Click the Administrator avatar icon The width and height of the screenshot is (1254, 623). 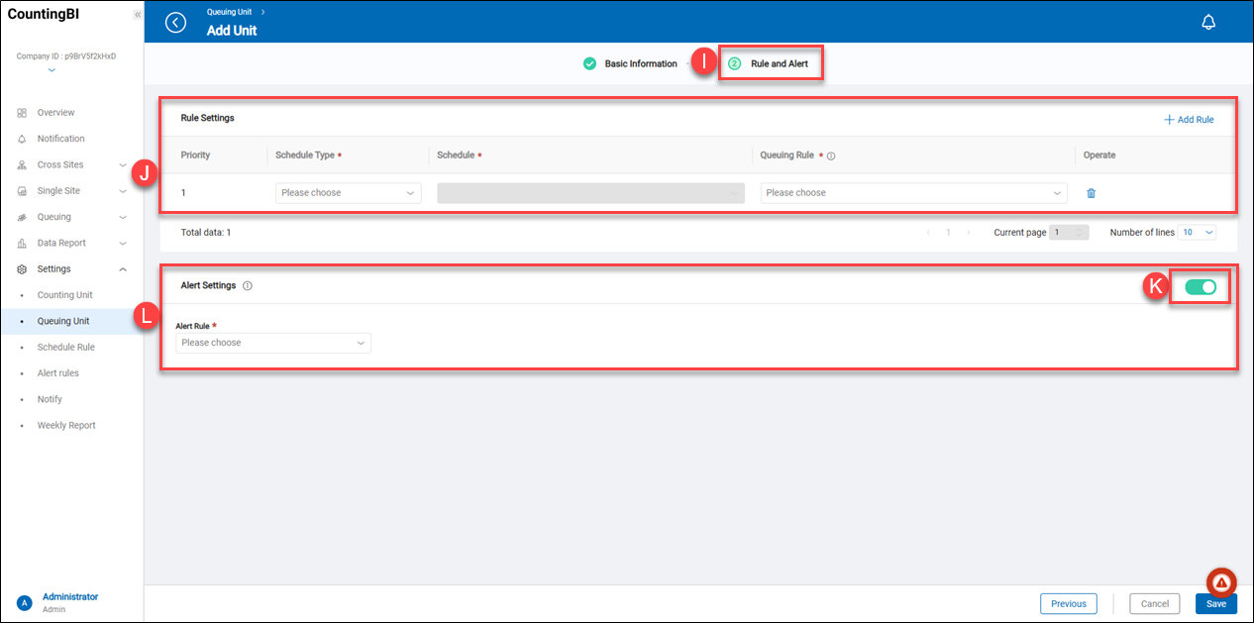24,603
